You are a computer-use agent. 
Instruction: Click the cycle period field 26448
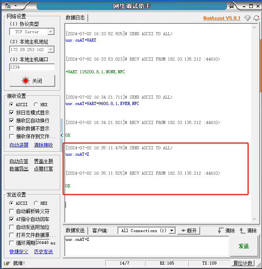tap(43, 242)
